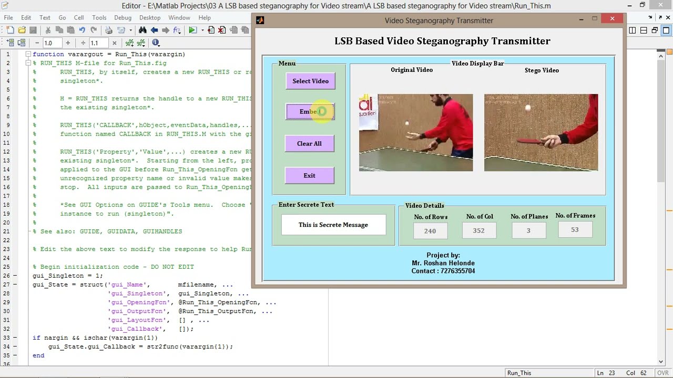Click the Select Video button
This screenshot has height=378, width=673.
pyautogui.click(x=310, y=81)
